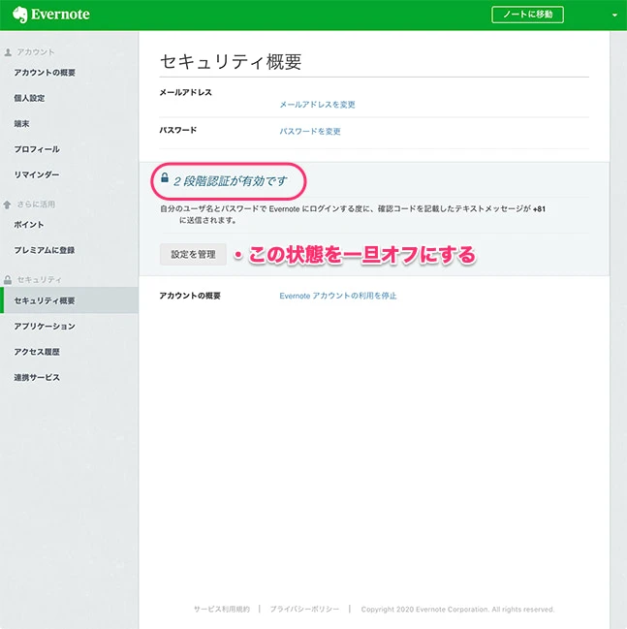This screenshot has width=627, height=629.
Task: Open 個人設定 in the sidebar
Action: click(29, 98)
